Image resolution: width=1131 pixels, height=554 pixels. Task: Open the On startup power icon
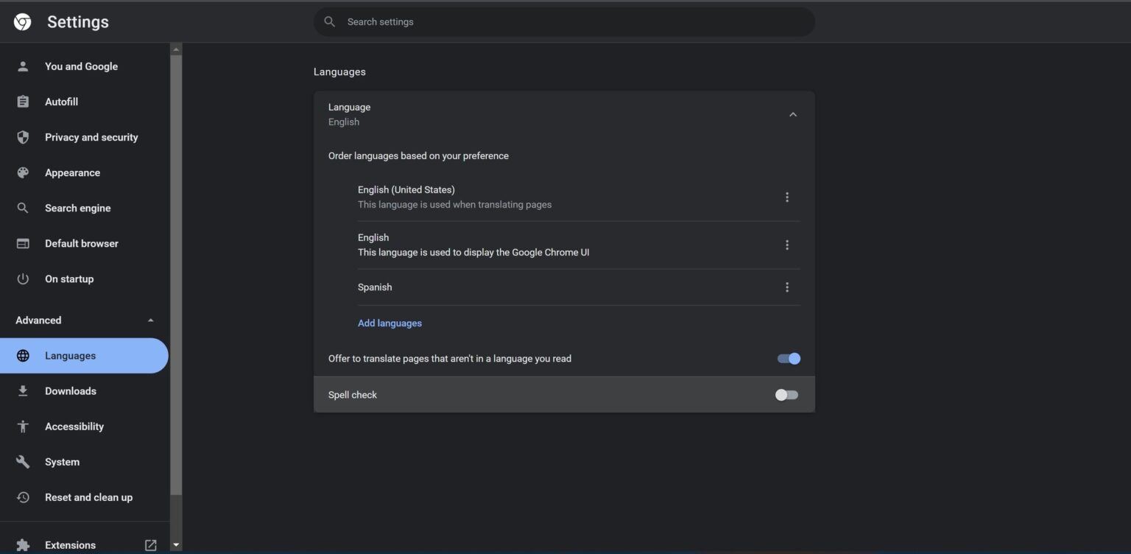23,278
